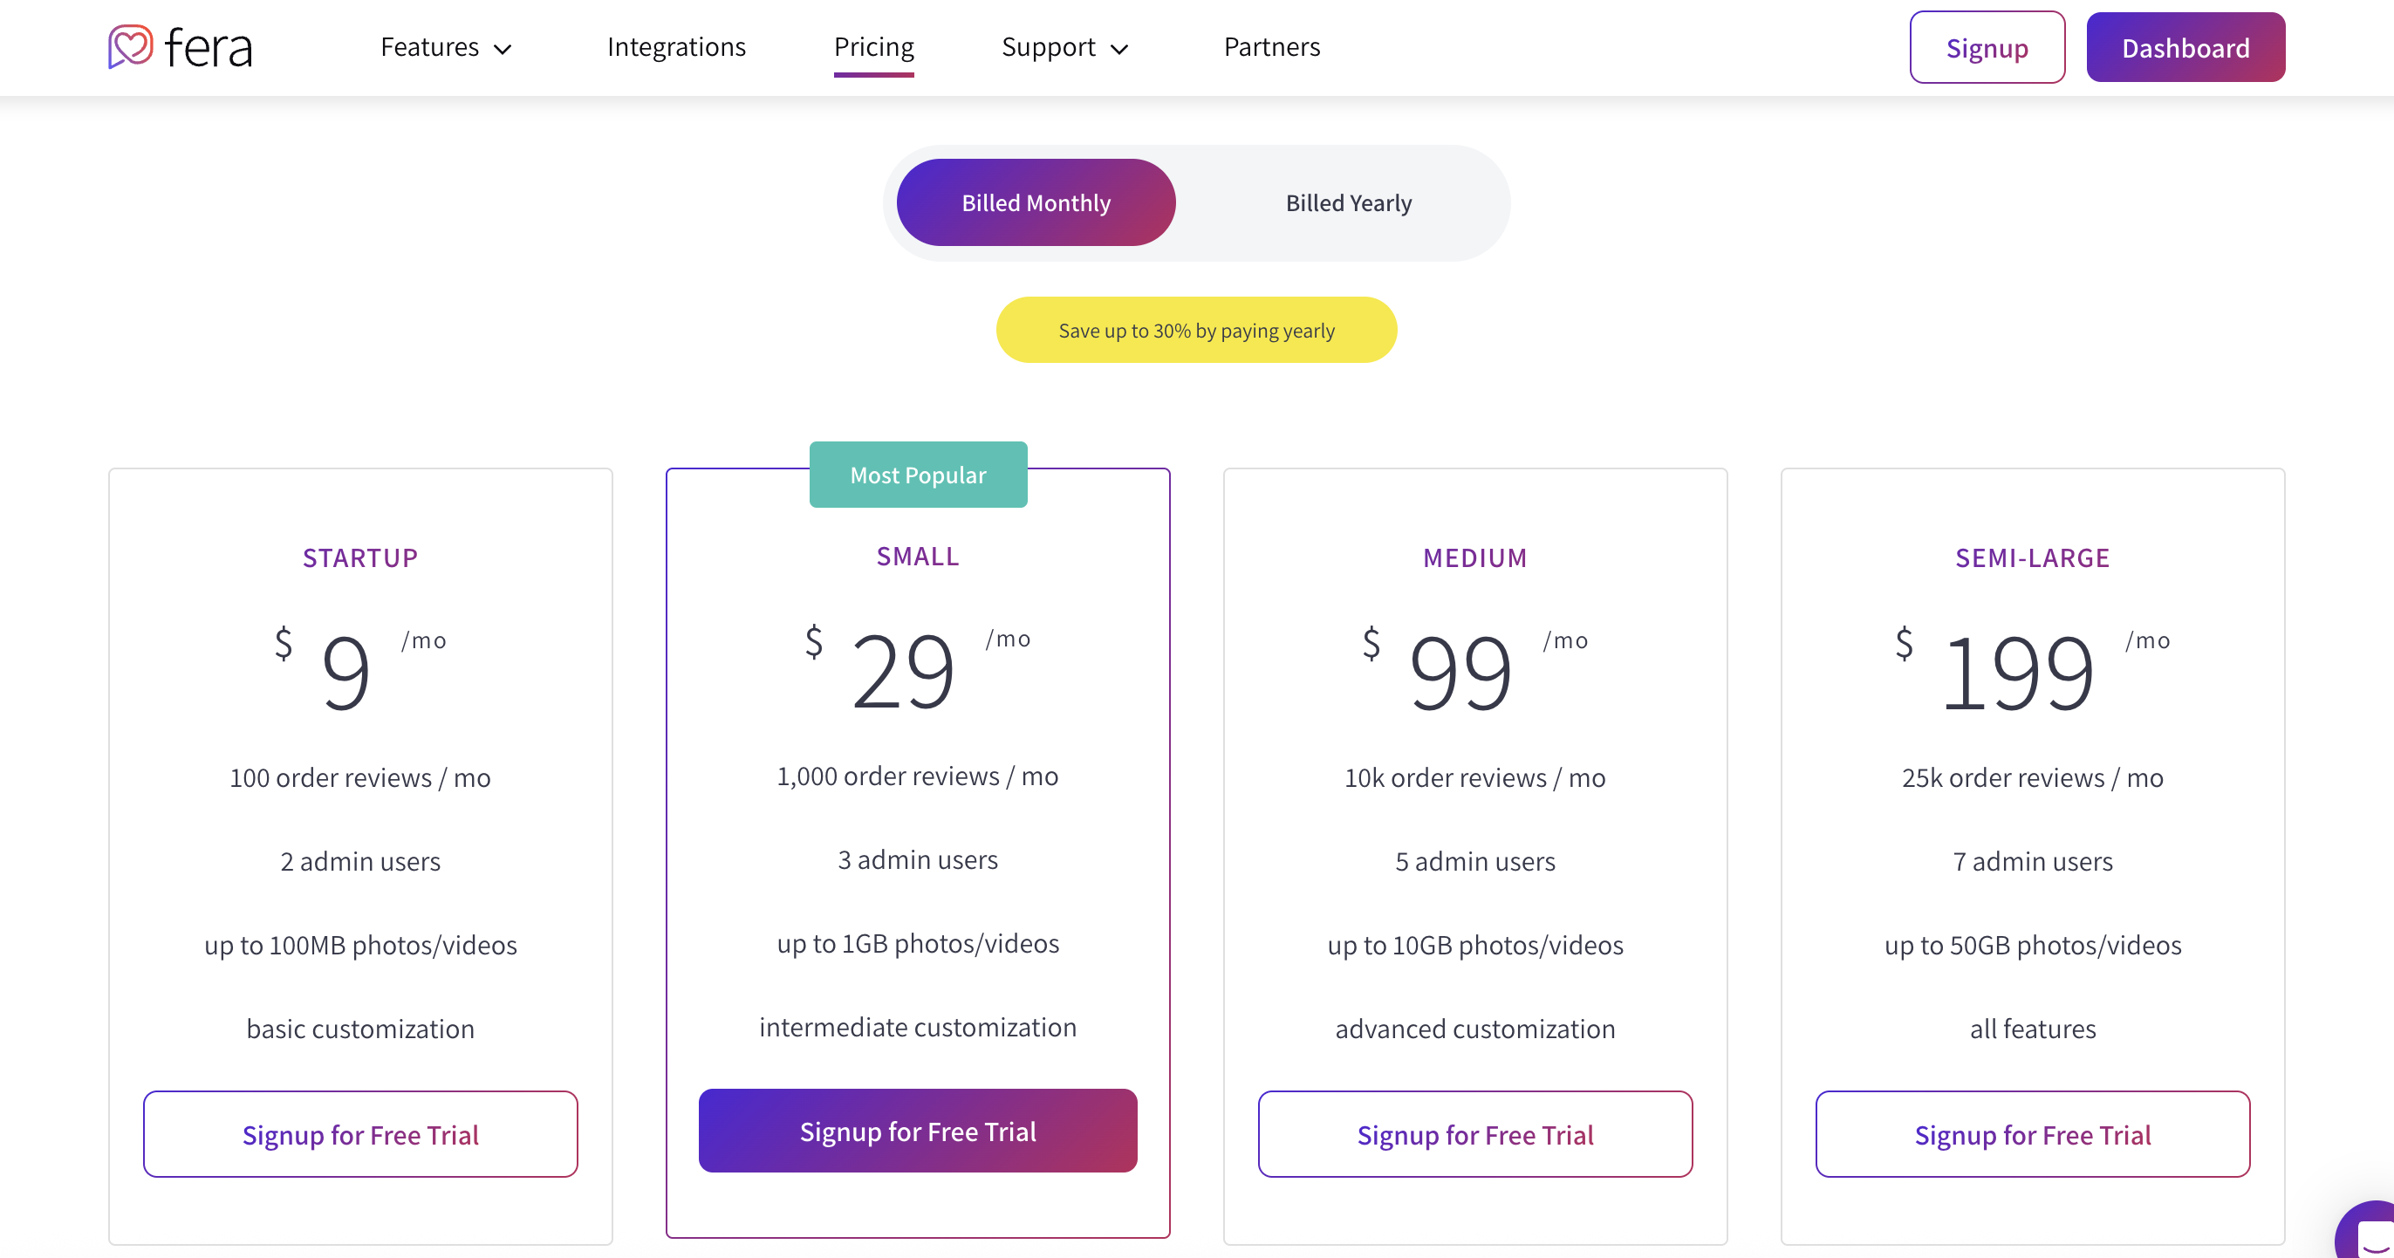The width and height of the screenshot is (2394, 1258).
Task: Click the STARTUP plan heading
Action: (x=360, y=557)
